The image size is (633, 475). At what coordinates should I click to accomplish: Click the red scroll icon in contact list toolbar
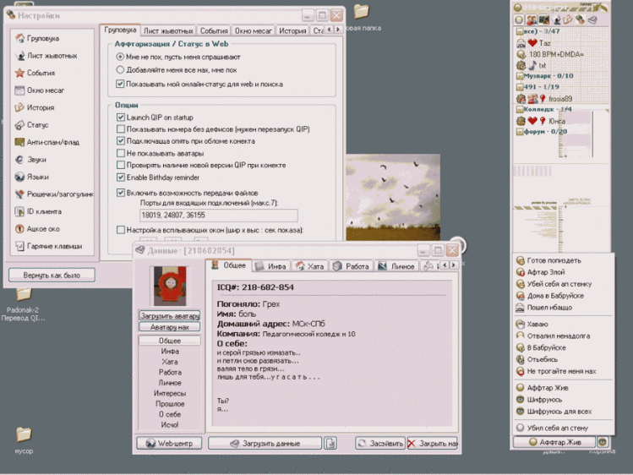pyautogui.click(x=568, y=19)
